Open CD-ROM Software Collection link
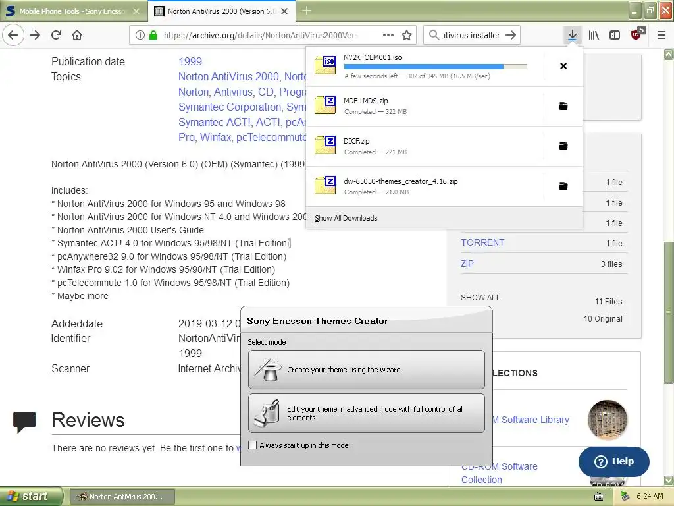Viewport: 674px width, 506px height. [x=500, y=473]
